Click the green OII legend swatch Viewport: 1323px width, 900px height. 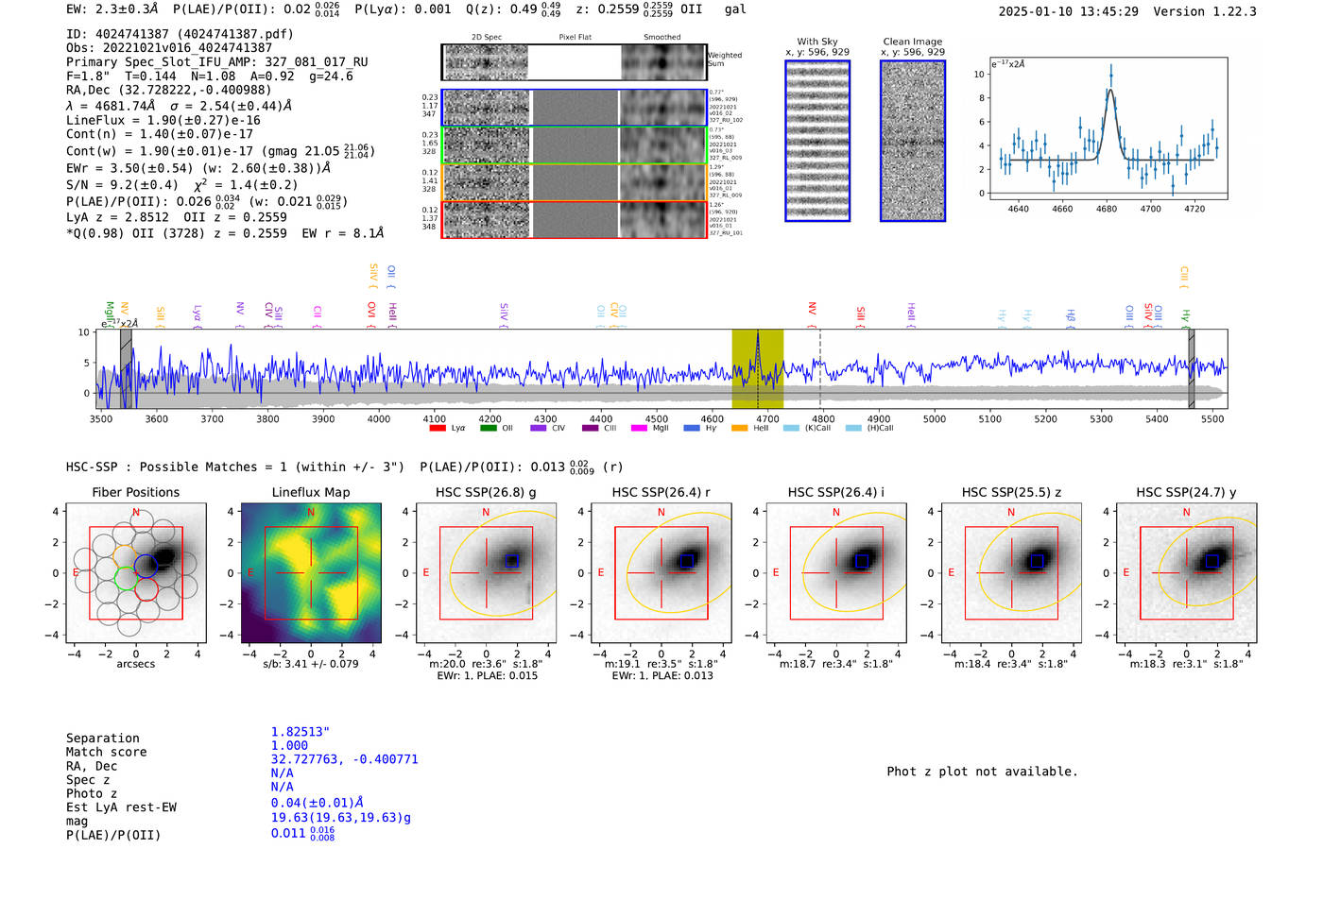(x=488, y=428)
